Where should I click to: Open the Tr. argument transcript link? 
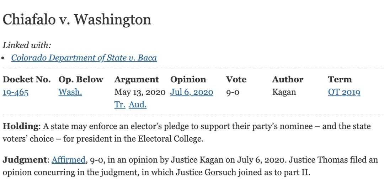point(120,105)
